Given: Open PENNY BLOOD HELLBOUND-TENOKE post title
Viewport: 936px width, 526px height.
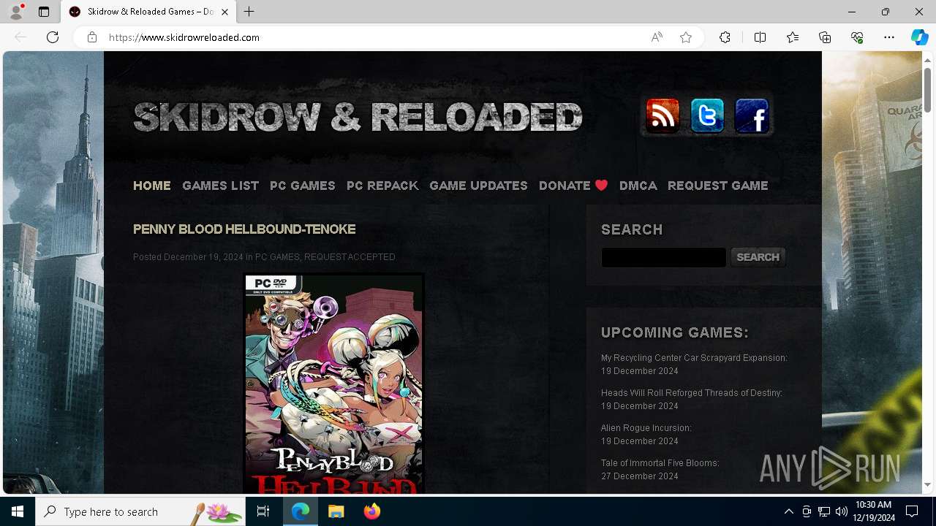Looking at the screenshot, I should (244, 229).
